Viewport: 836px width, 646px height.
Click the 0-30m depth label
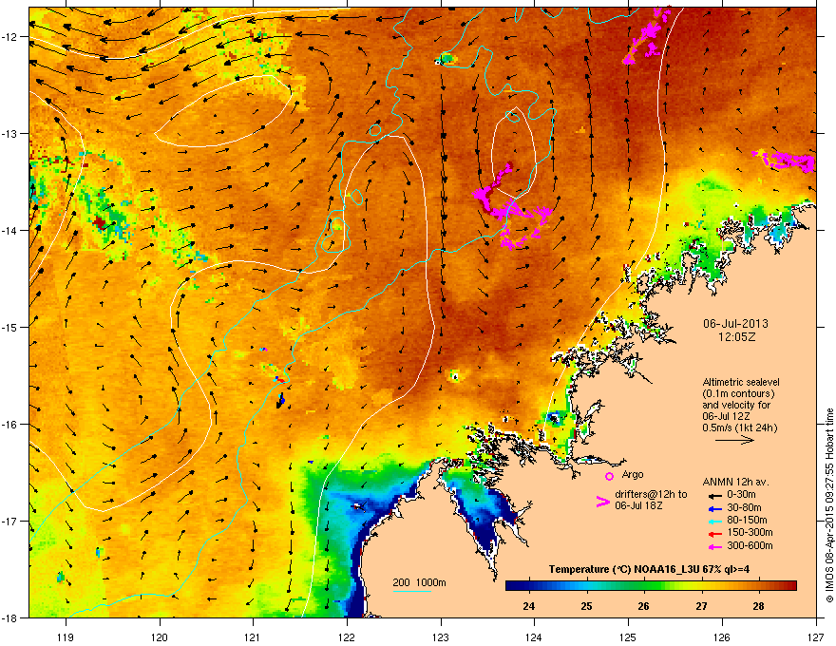742,495
